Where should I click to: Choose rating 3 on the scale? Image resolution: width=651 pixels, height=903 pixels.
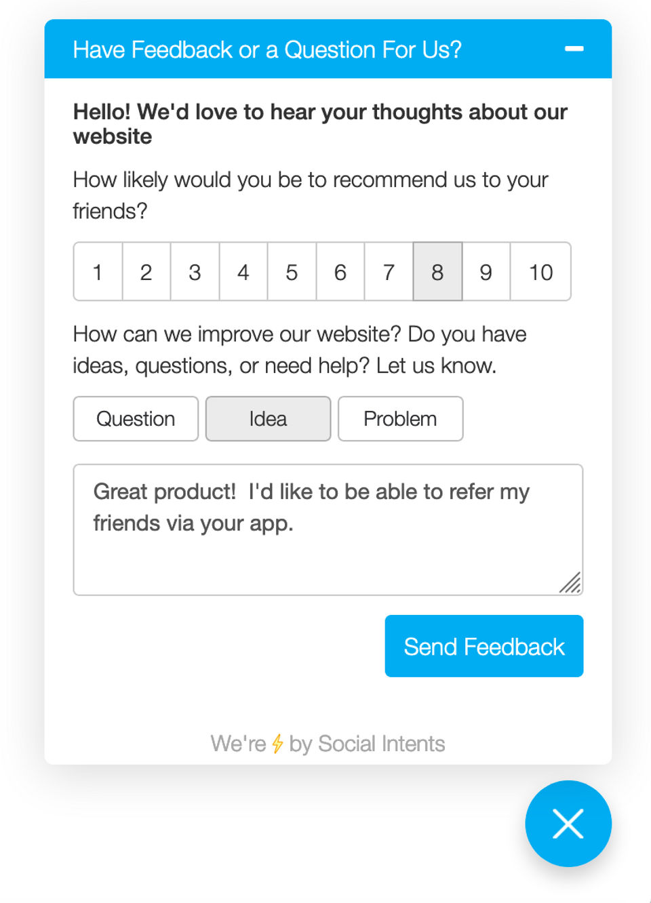click(195, 272)
